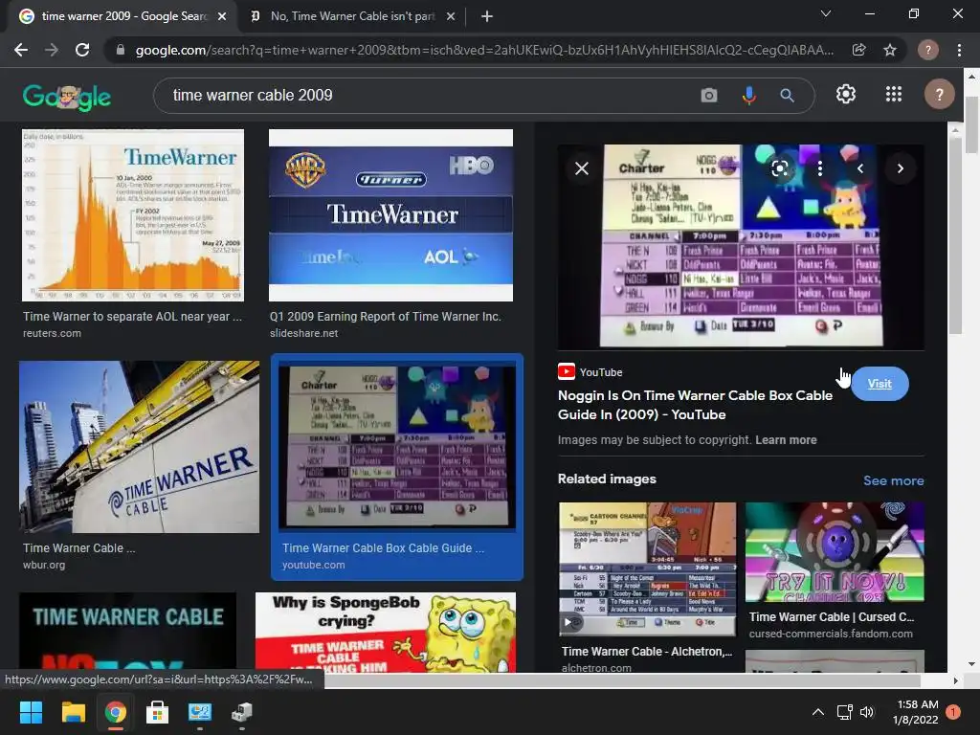
Task: Open preview panel more options menu
Action: [x=820, y=168]
